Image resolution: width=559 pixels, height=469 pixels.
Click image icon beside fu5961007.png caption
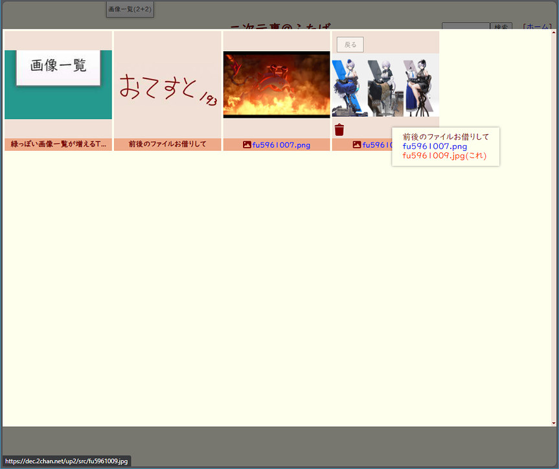tap(247, 145)
